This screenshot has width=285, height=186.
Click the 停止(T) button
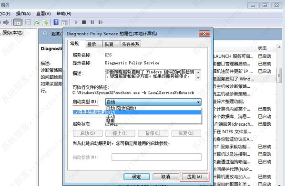[120, 133]
